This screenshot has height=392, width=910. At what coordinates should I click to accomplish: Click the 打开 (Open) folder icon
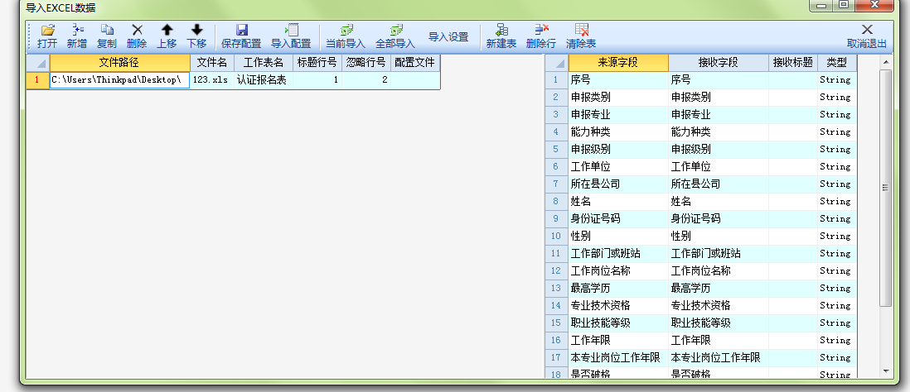[47, 30]
